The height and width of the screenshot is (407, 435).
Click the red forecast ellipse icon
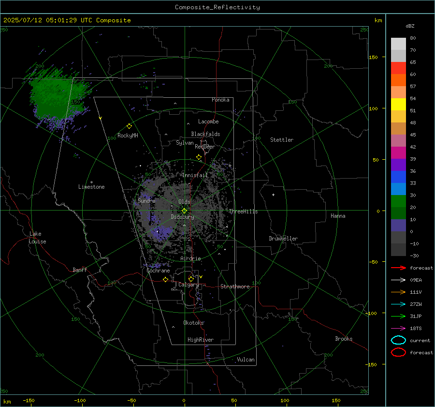[x=398, y=352]
